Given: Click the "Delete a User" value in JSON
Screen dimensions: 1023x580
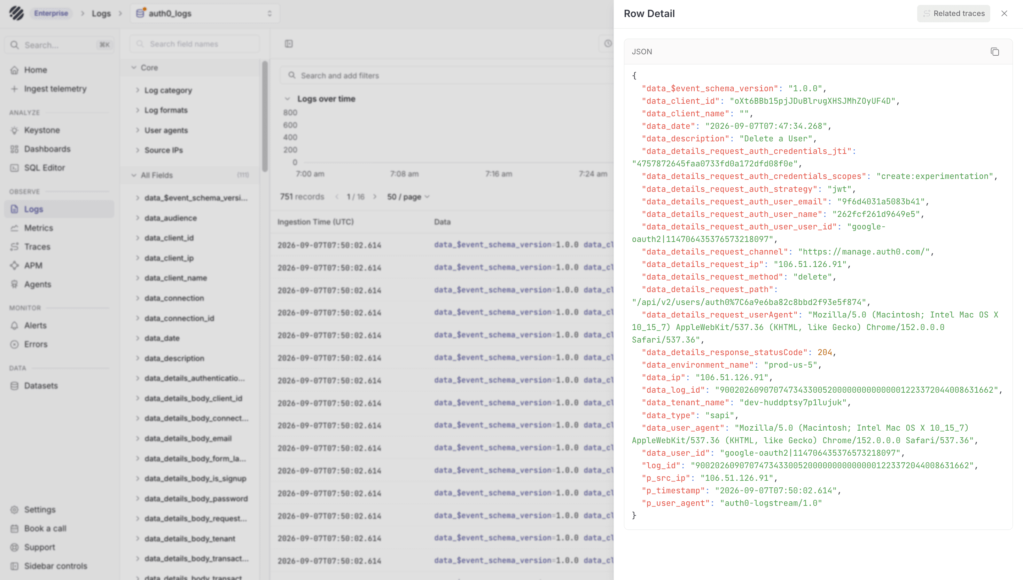Looking at the screenshot, I should [x=776, y=139].
